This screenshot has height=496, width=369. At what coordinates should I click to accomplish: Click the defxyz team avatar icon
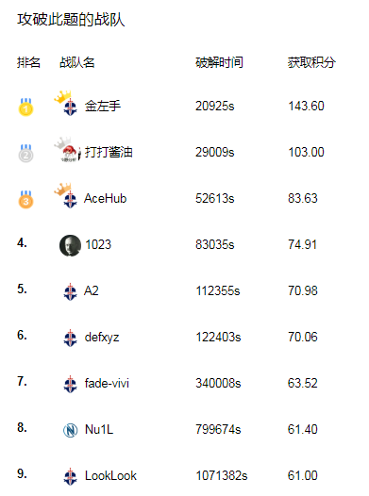point(70,338)
